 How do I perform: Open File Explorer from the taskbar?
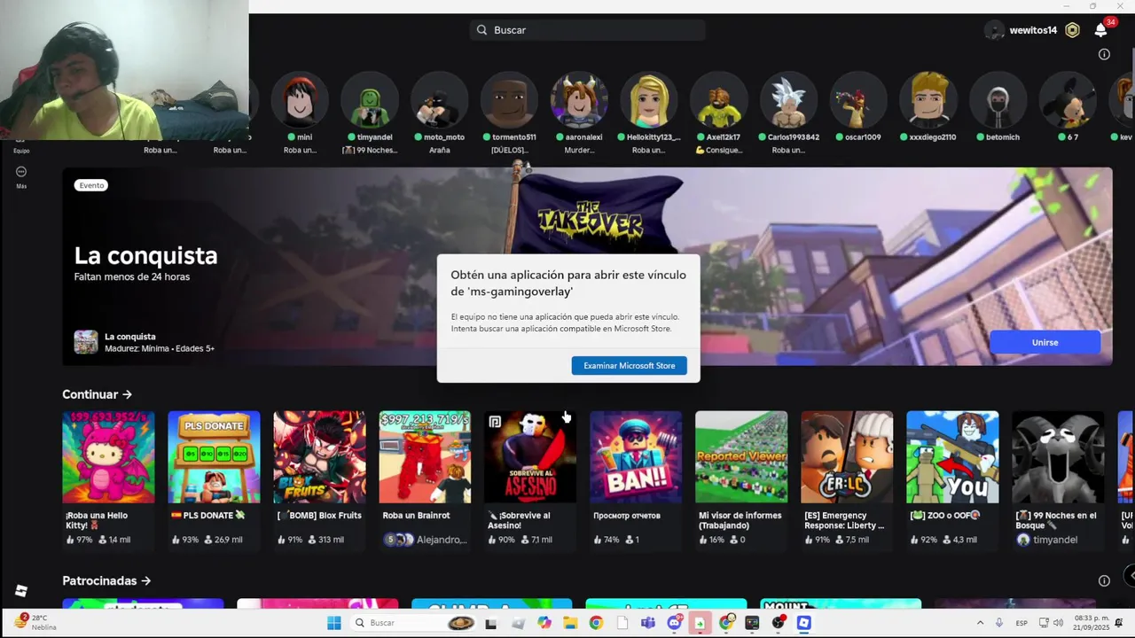coord(570,623)
